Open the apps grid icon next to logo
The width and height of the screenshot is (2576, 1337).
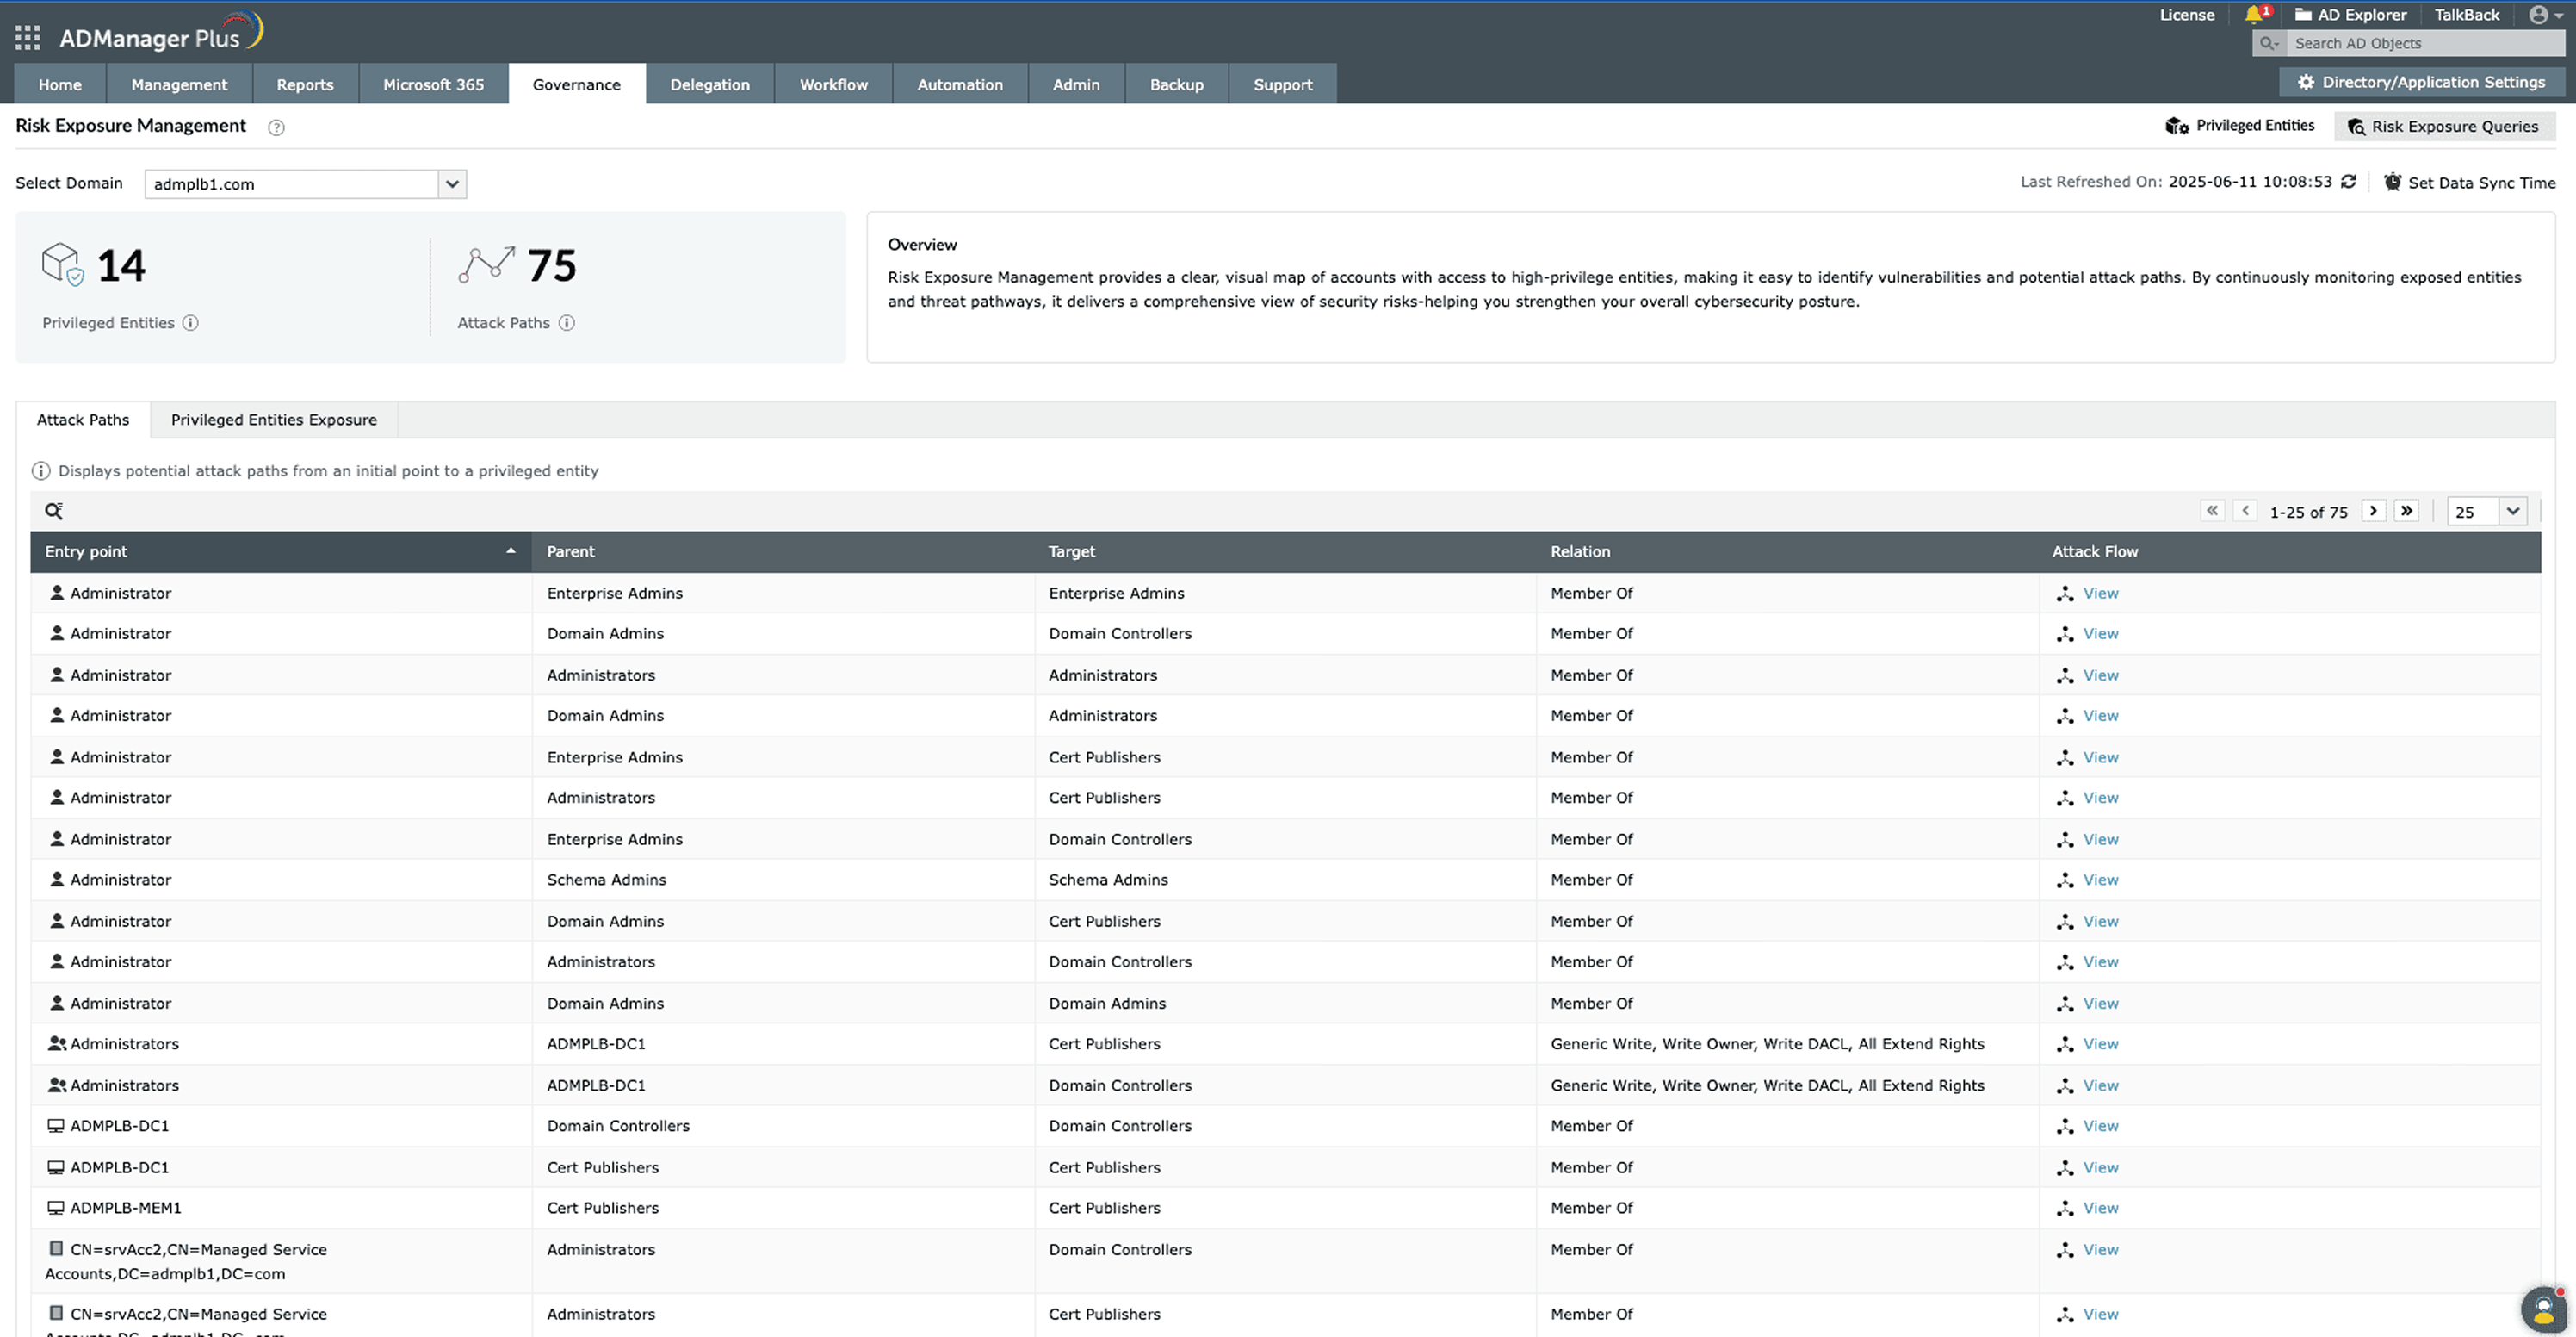coord(27,36)
